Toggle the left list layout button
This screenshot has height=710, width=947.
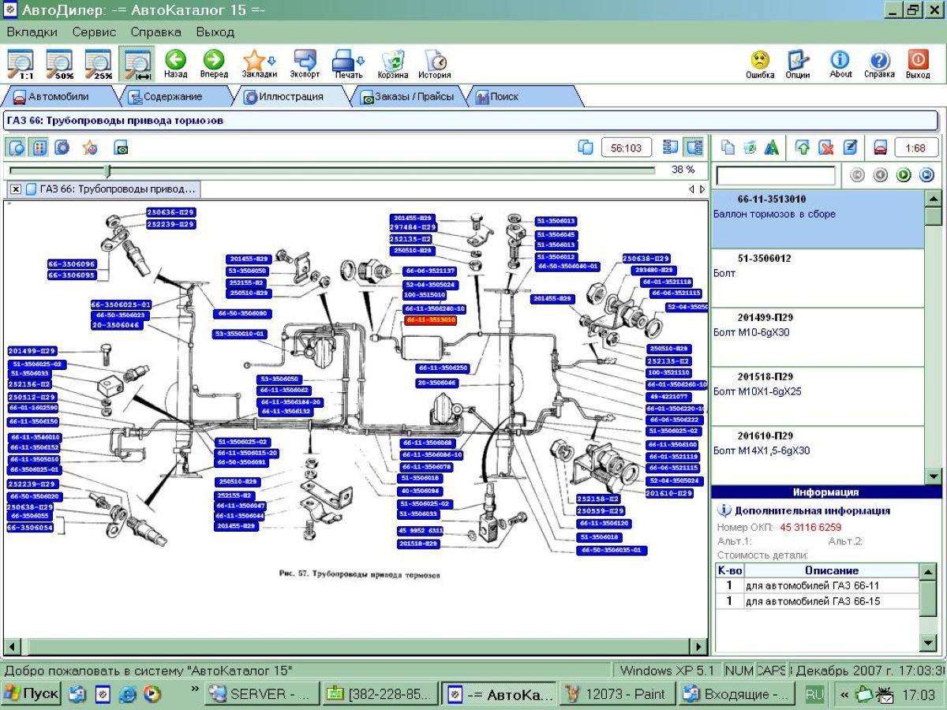(x=671, y=147)
